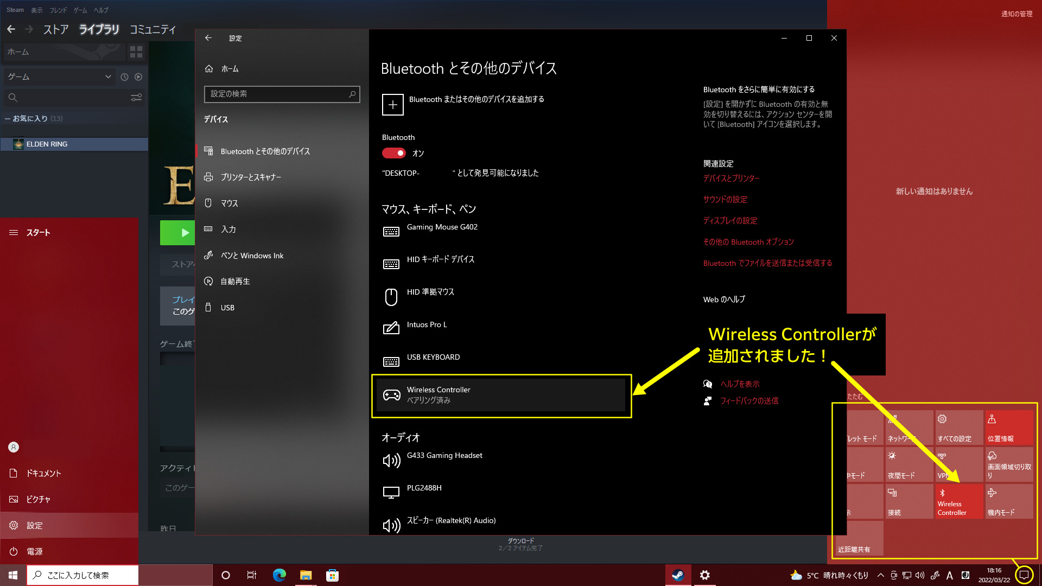Select Gaming Mouse G402 device
The height and width of the screenshot is (586, 1042).
442,227
